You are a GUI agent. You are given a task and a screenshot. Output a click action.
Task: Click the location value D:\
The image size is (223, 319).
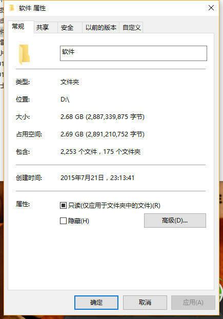[65, 99]
